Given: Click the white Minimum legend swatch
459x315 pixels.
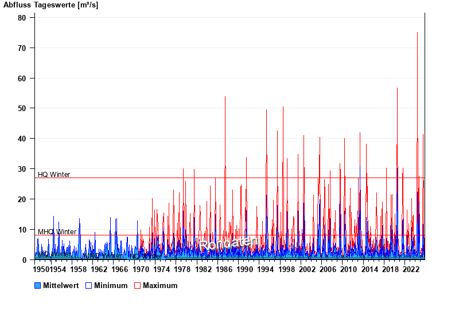Looking at the screenshot, I should [89, 286].
